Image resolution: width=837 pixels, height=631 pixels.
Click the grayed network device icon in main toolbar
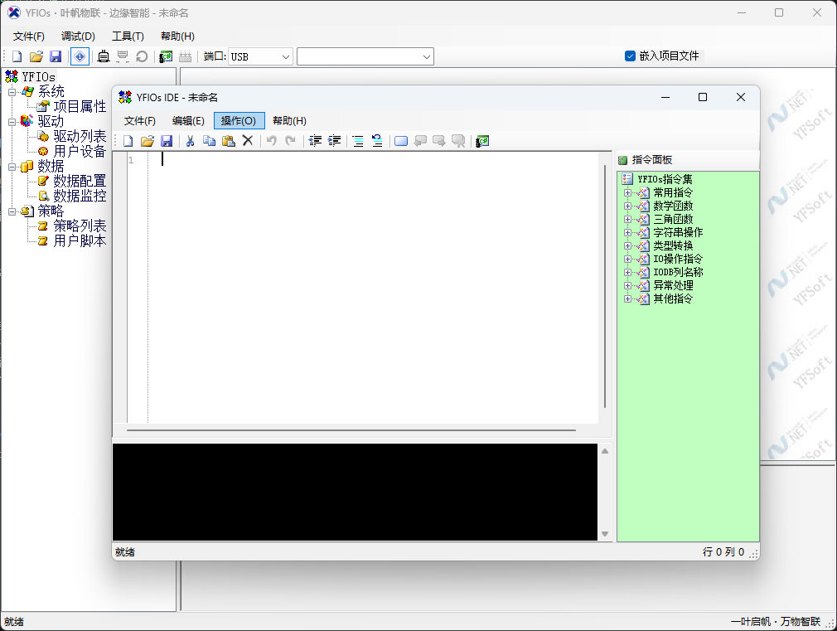[123, 56]
